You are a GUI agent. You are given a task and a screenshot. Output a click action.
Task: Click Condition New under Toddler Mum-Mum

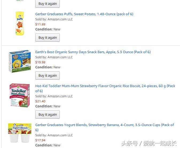pos(48,106)
